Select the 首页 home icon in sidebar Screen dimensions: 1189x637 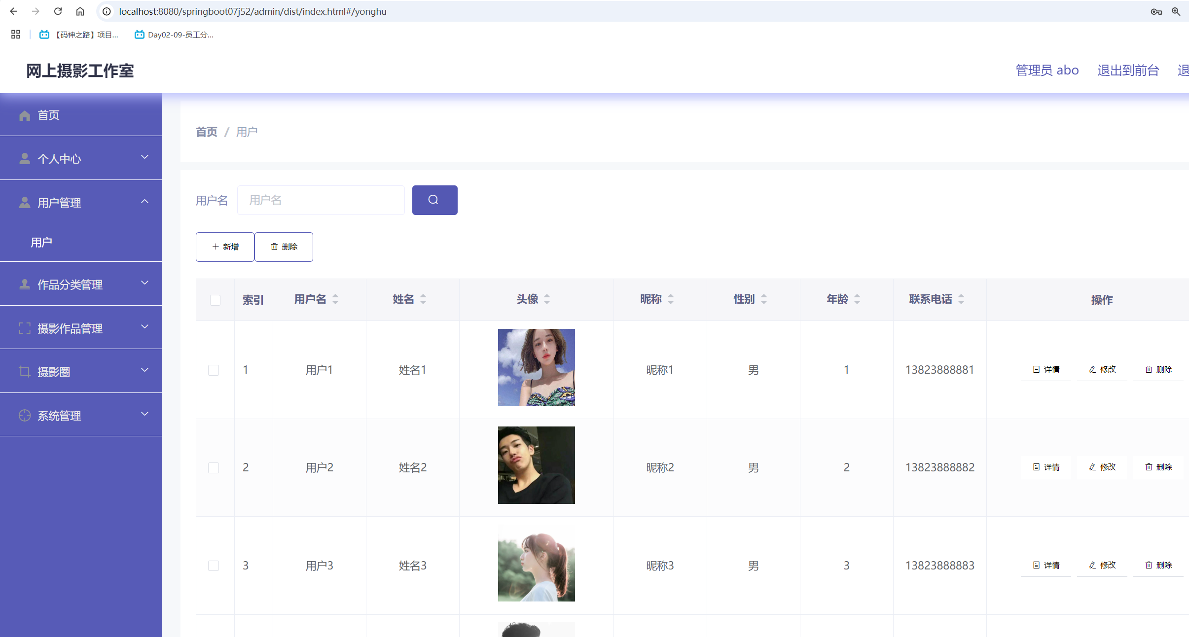[24, 115]
